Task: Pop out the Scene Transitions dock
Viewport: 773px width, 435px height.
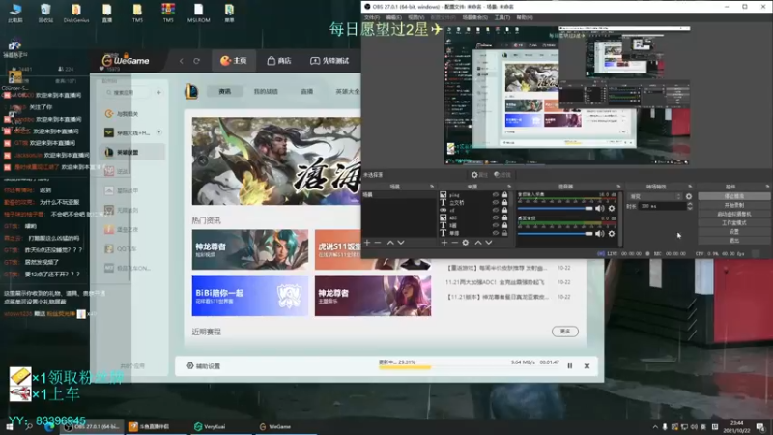Action: [x=690, y=187]
